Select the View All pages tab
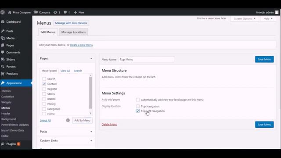 click(x=65, y=71)
